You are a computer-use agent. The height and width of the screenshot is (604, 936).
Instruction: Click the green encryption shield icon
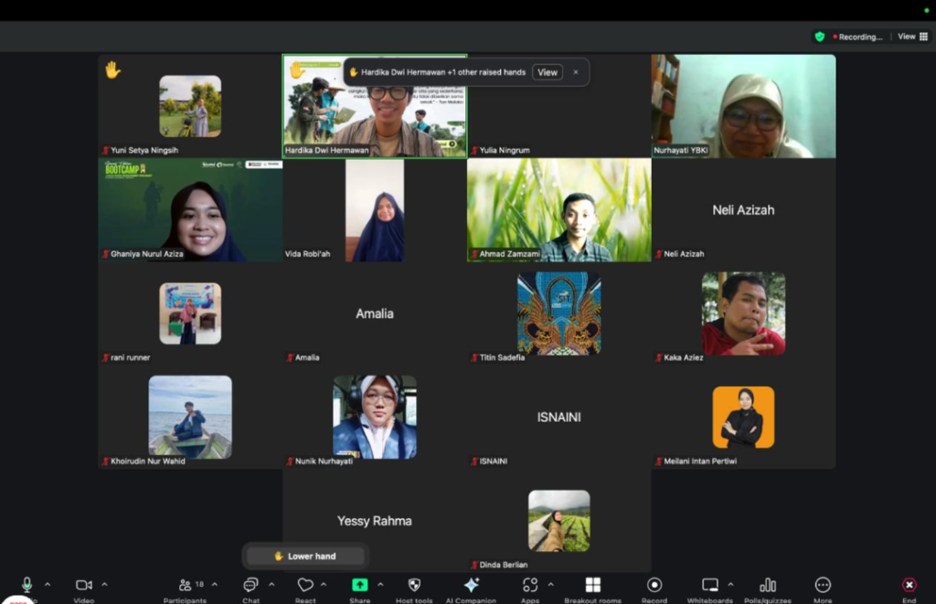pyautogui.click(x=820, y=37)
